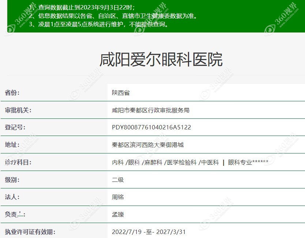Select the notice about 凌晨1点至凌晨5点系统维护
305x238 pixels.
(99, 24)
